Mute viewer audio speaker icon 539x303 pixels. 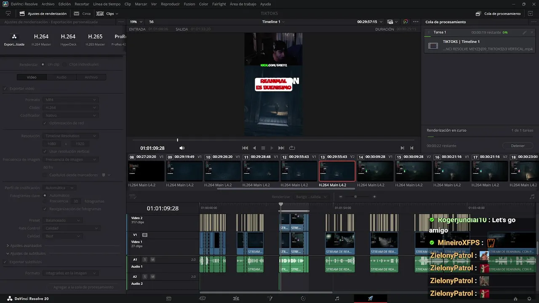[182, 148]
